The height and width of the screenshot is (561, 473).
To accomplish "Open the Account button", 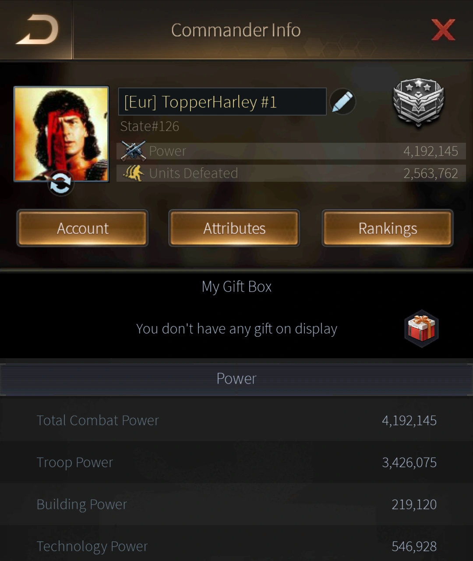I will 82,228.
